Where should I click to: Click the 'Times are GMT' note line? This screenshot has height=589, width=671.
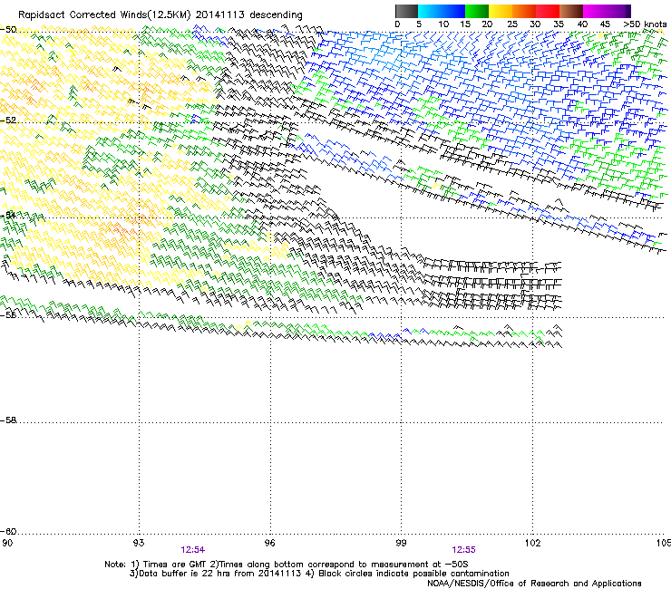[x=287, y=565]
